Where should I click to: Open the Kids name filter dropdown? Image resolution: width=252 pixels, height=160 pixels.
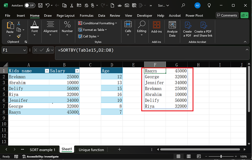pyautogui.click(x=47, y=71)
